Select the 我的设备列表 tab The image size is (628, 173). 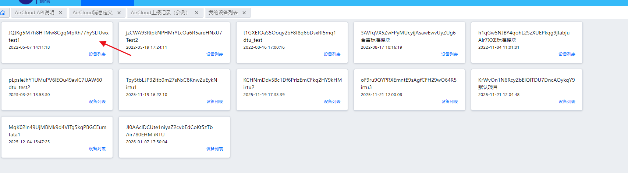click(x=223, y=12)
